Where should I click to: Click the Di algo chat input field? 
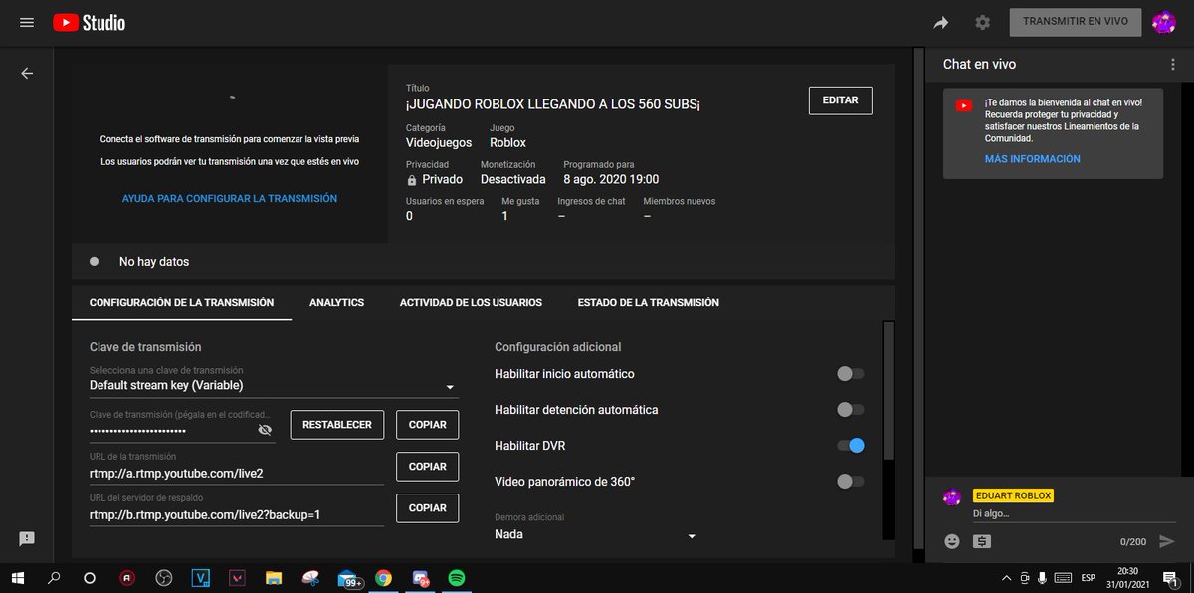tap(1075, 513)
